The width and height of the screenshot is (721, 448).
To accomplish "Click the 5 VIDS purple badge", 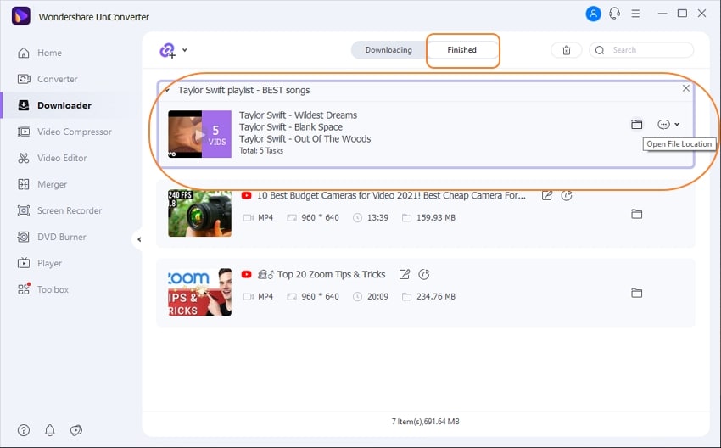I will [x=216, y=134].
